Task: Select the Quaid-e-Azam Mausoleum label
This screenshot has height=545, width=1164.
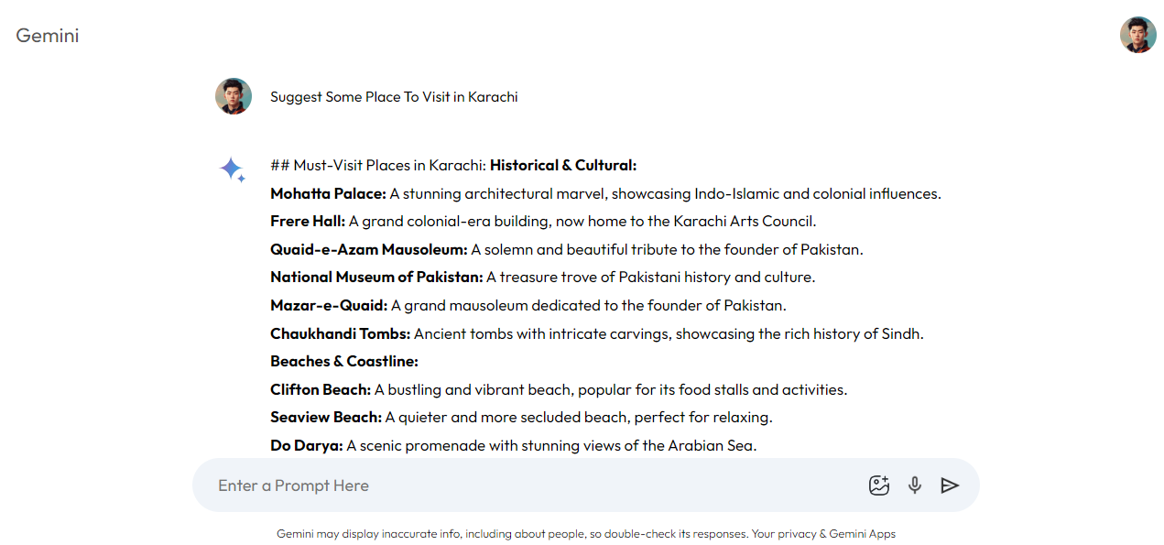Action: 368,249
